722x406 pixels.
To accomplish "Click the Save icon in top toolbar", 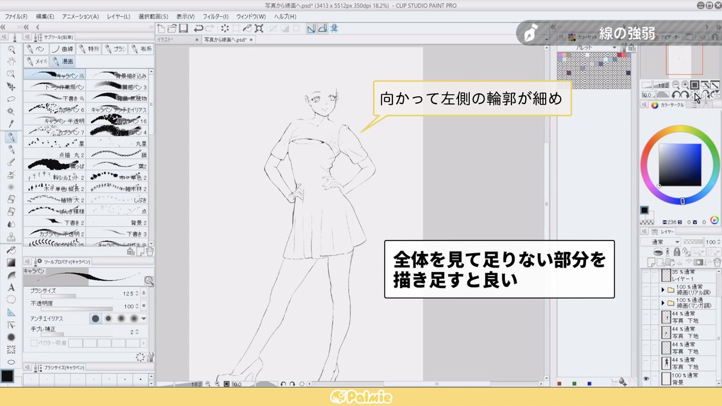I will click(x=184, y=28).
